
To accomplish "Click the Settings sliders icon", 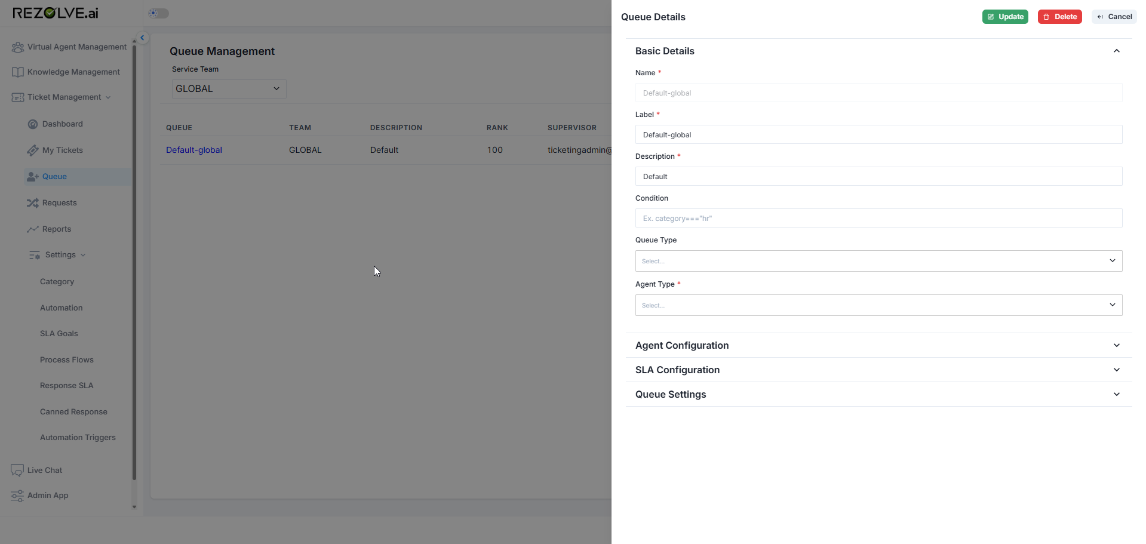I will click(35, 255).
